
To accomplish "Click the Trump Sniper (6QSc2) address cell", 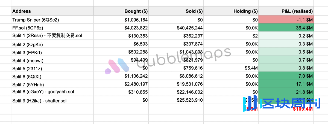I will point(52,20).
